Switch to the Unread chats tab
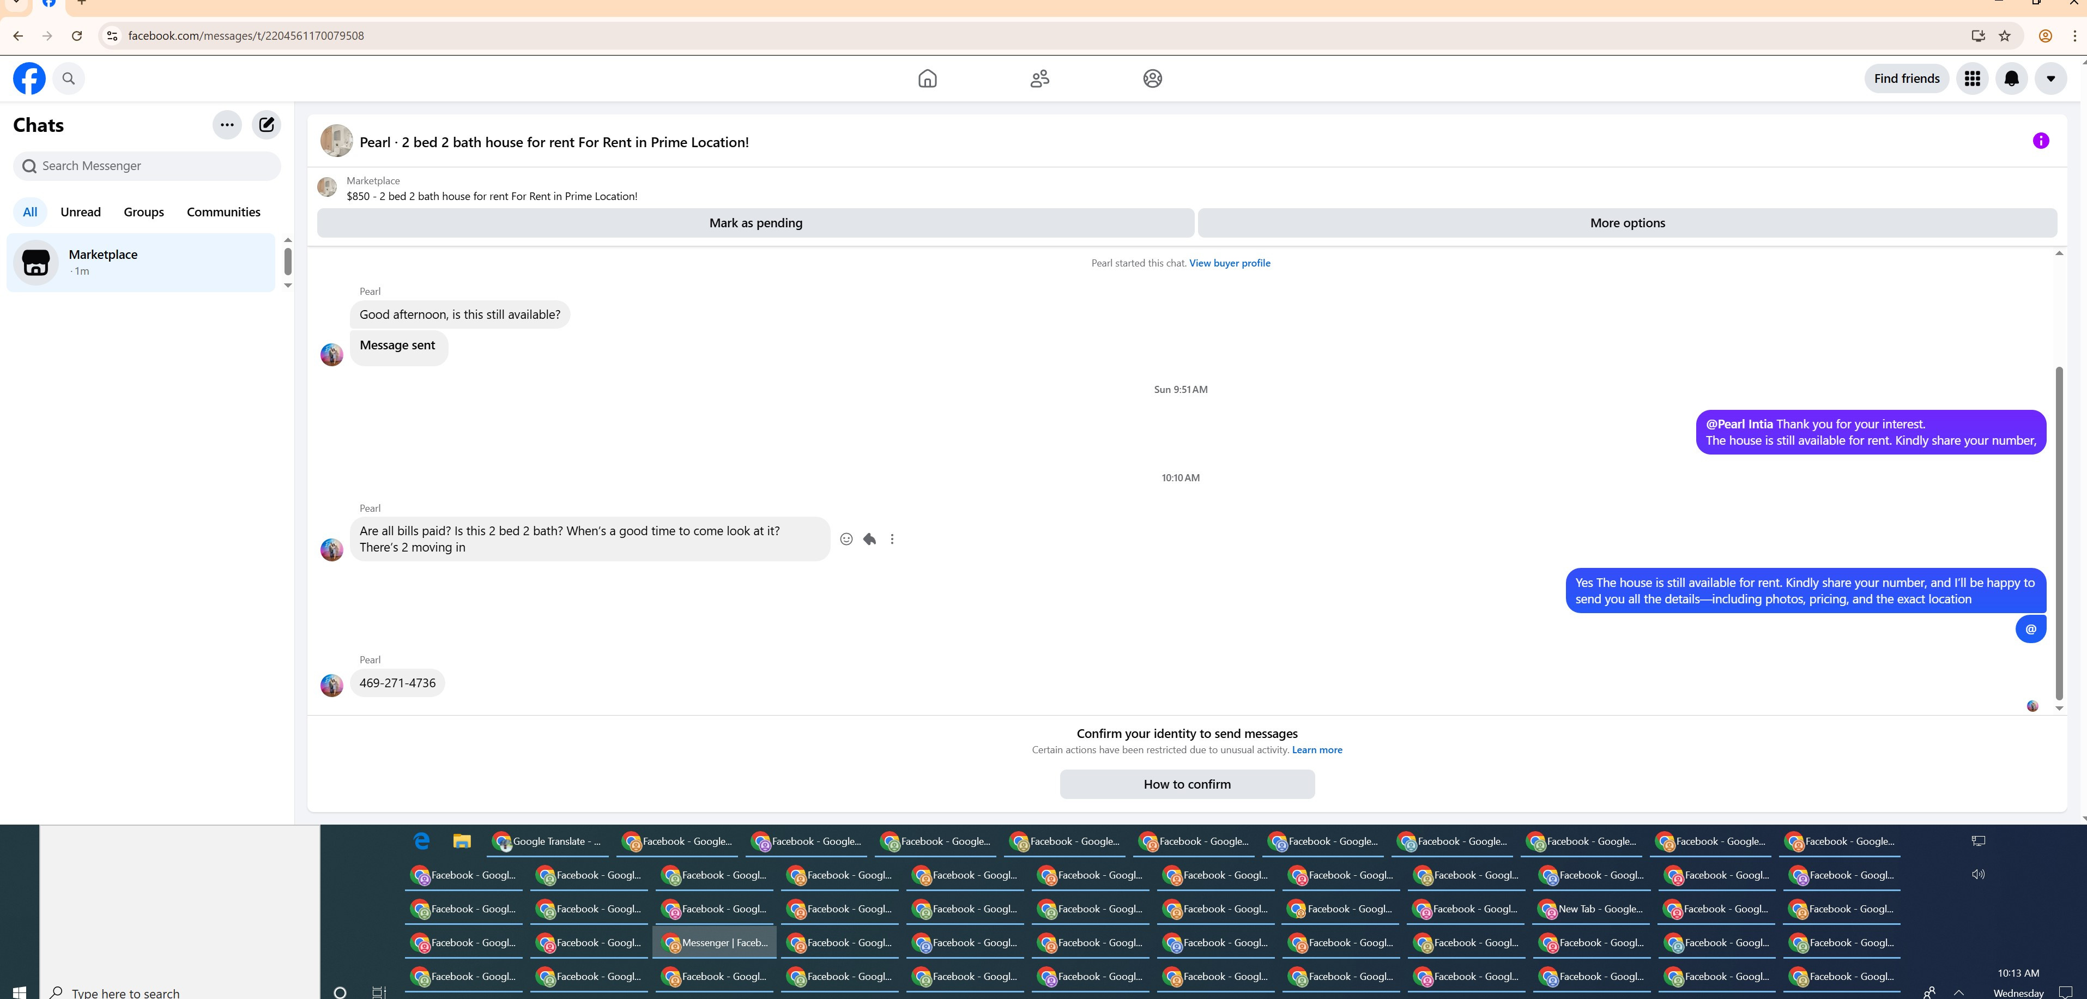This screenshot has height=999, width=2087. click(x=80, y=212)
